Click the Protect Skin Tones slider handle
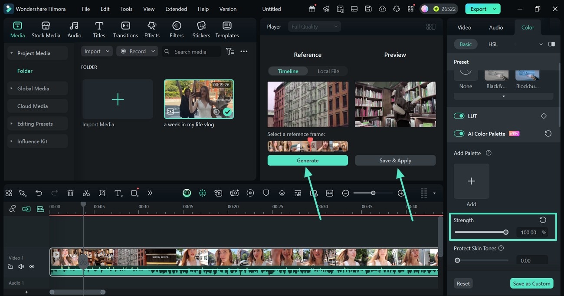 point(457,260)
